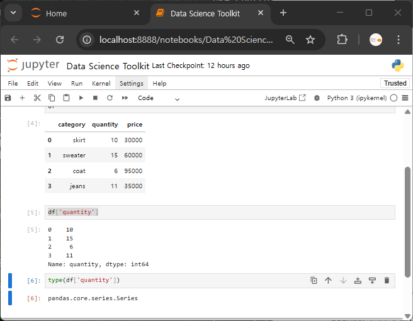Open the hamburger menu on the toolbar's right end
This screenshot has height=321, width=413.
[405, 98]
